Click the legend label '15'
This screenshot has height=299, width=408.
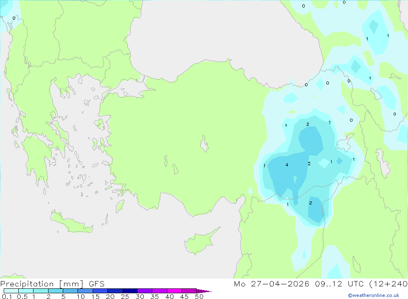coord(95,297)
